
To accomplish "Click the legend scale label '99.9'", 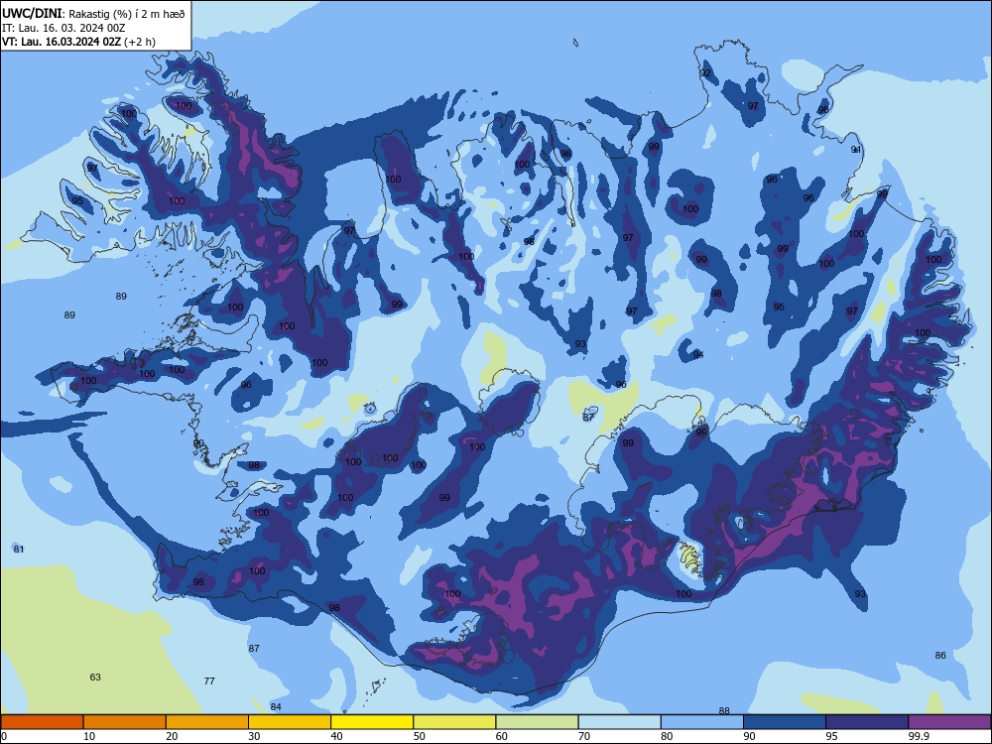I will (x=919, y=736).
